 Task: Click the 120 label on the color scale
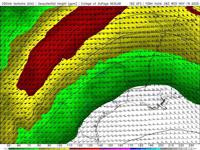pos(80,145)
